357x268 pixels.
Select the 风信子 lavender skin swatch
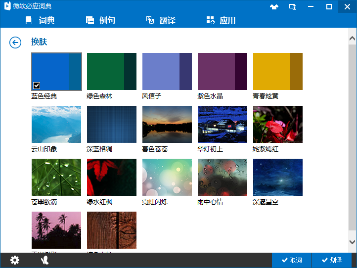pos(167,72)
